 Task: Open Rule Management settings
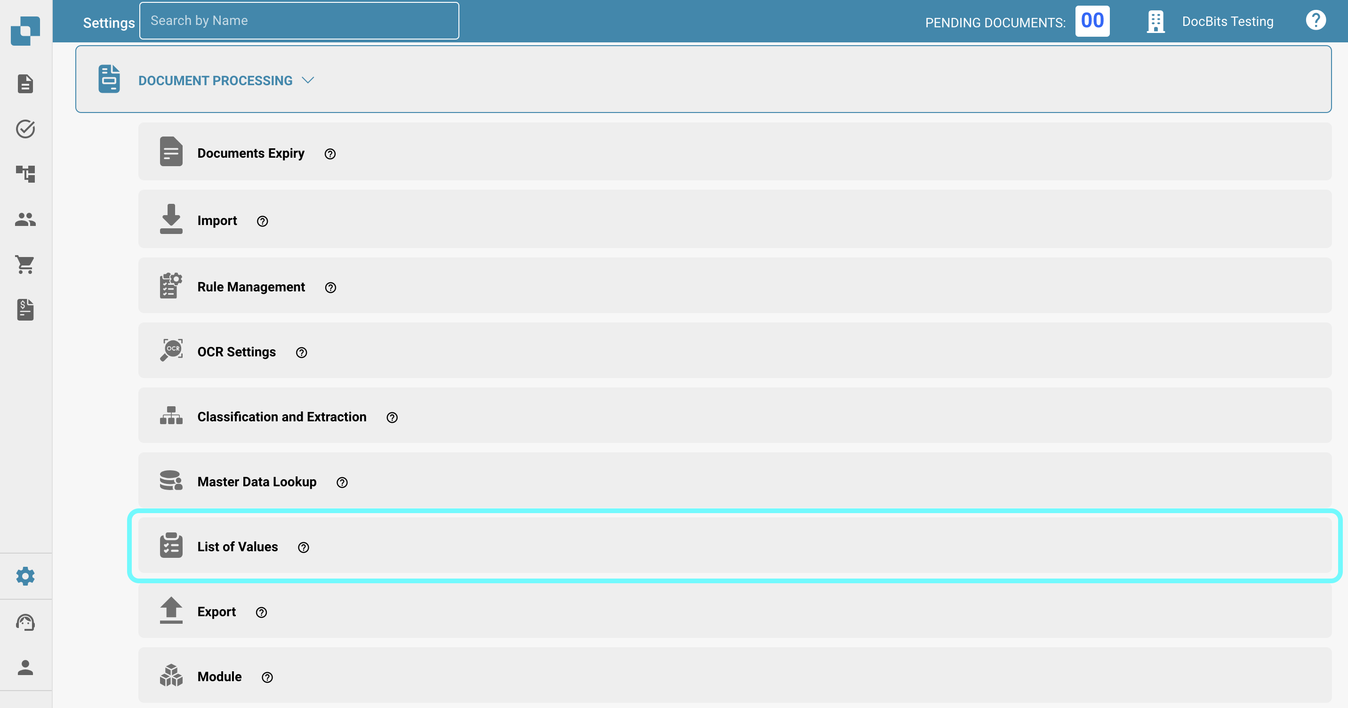coord(251,287)
